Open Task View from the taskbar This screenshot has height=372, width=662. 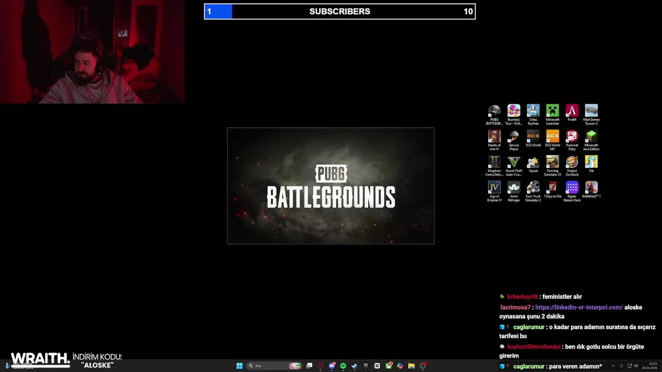pyautogui.click(x=309, y=366)
